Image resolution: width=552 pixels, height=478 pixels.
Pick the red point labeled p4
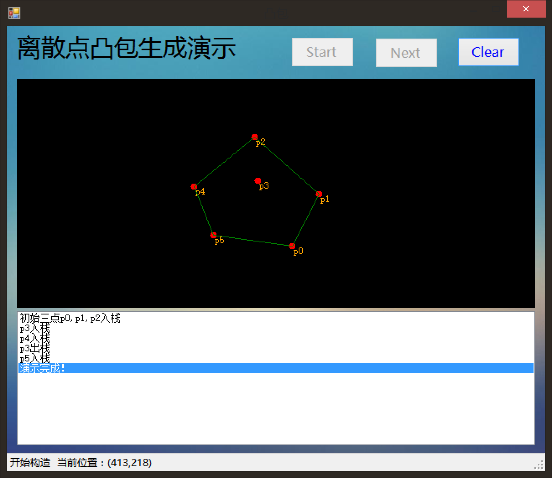[x=194, y=186]
